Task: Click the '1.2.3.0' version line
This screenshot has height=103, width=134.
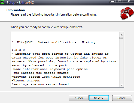Action: [x=18, y=50]
